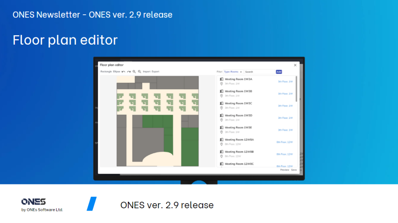Viewport: 398px width, 223px height.
Task: Open the Type: Rooms filter dropdown
Action: coord(233,72)
